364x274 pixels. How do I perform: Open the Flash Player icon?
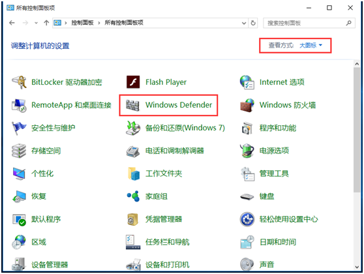(x=133, y=82)
